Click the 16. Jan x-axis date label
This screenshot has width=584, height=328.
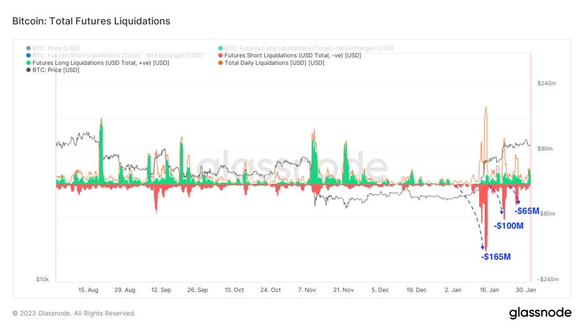(489, 290)
